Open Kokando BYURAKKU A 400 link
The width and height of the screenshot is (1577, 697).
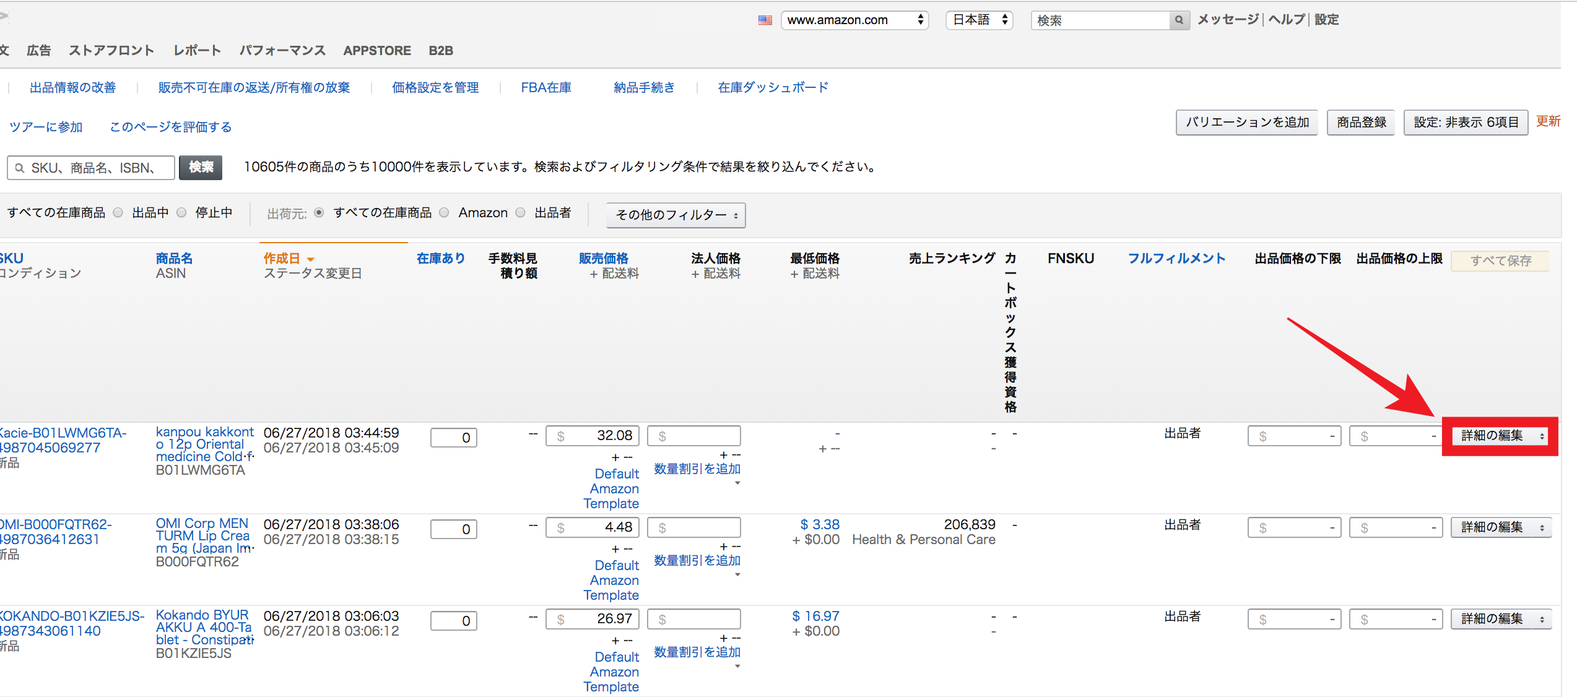pos(205,627)
